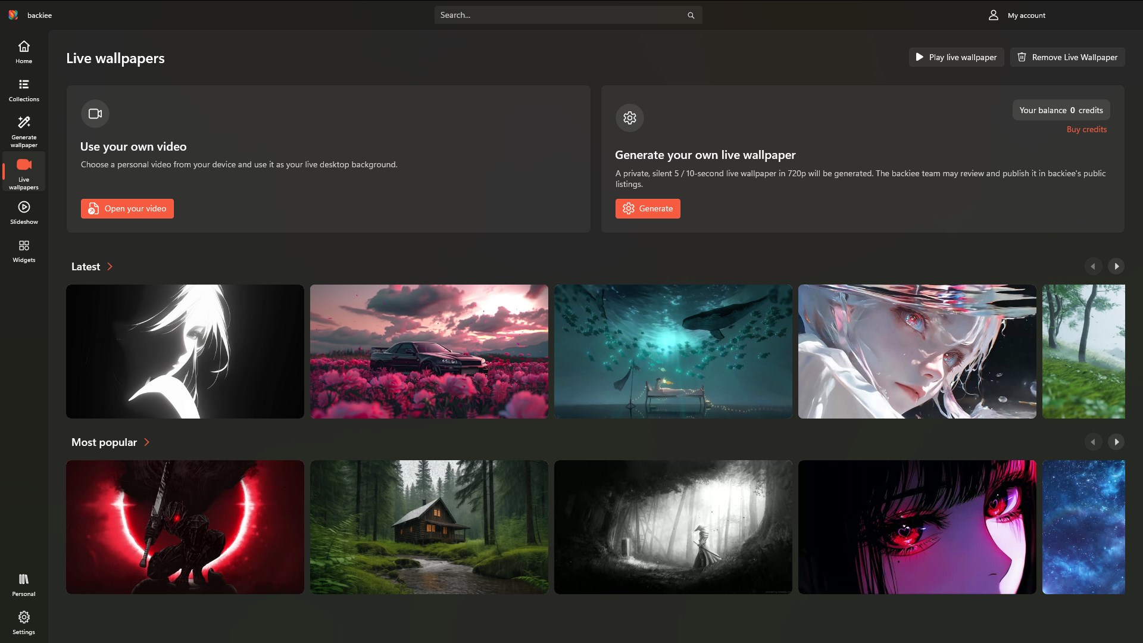The height and width of the screenshot is (643, 1143).
Task: Click the My account user icon
Action: tap(993, 15)
